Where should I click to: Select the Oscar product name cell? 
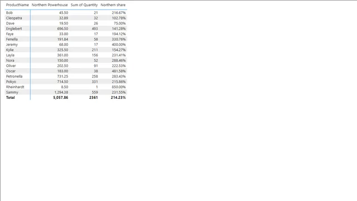click(x=11, y=71)
